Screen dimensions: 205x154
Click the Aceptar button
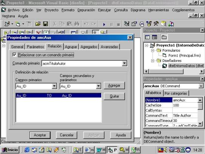pyautogui.click(x=40, y=135)
